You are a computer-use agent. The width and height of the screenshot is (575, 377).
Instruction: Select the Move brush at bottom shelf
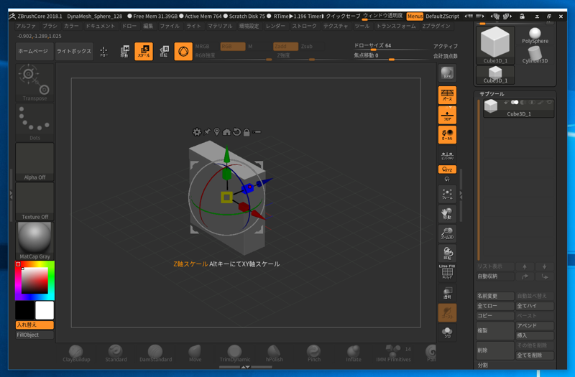(195, 352)
